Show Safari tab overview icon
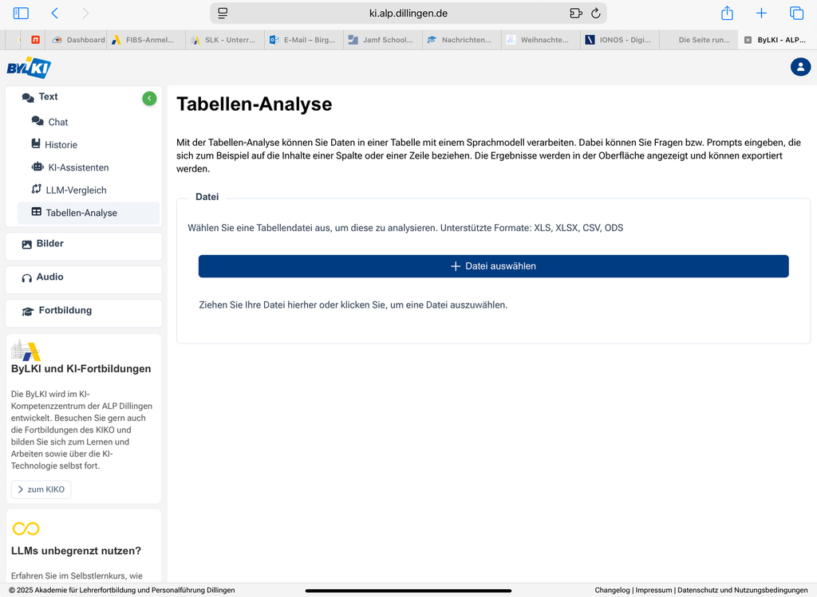This screenshot has height=597, width=817. (x=796, y=13)
